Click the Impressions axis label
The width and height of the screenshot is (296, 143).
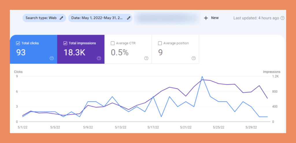coord(272,72)
